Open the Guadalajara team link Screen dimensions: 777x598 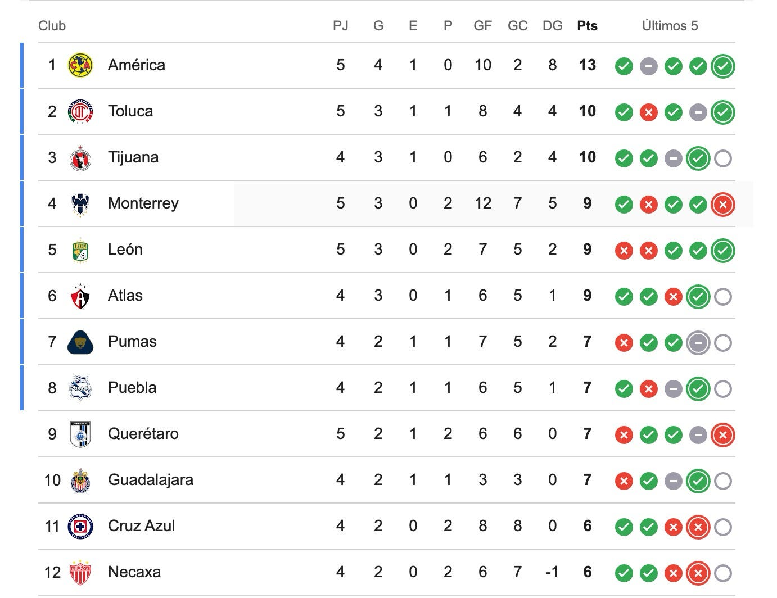pyautogui.click(x=151, y=480)
